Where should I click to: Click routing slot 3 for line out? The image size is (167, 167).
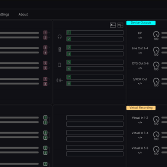95,47
